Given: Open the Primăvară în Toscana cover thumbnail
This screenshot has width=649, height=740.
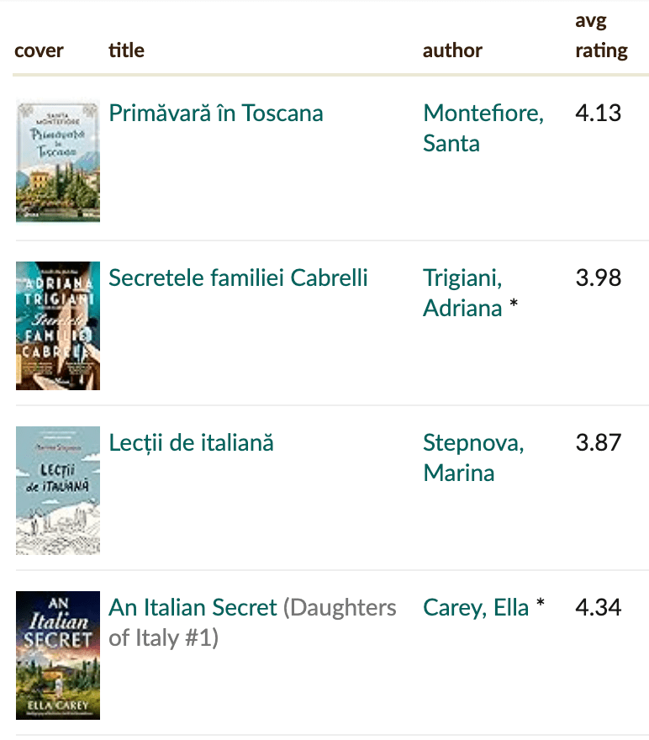Looking at the screenshot, I should [x=57, y=161].
